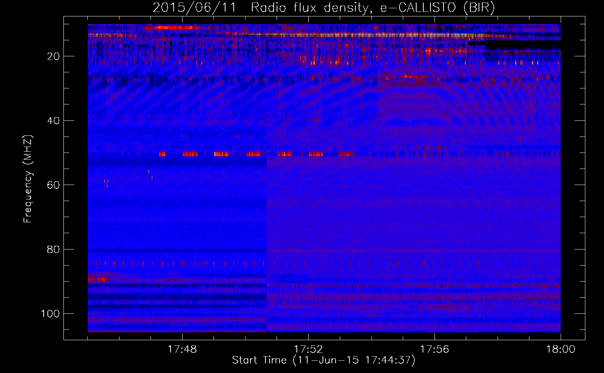Image resolution: width=604 pixels, height=373 pixels.
Task: Click the 17:48 time tick label
Action: click(x=182, y=350)
